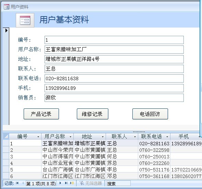Click the 电话回访 button

pyautogui.click(x=150, y=114)
